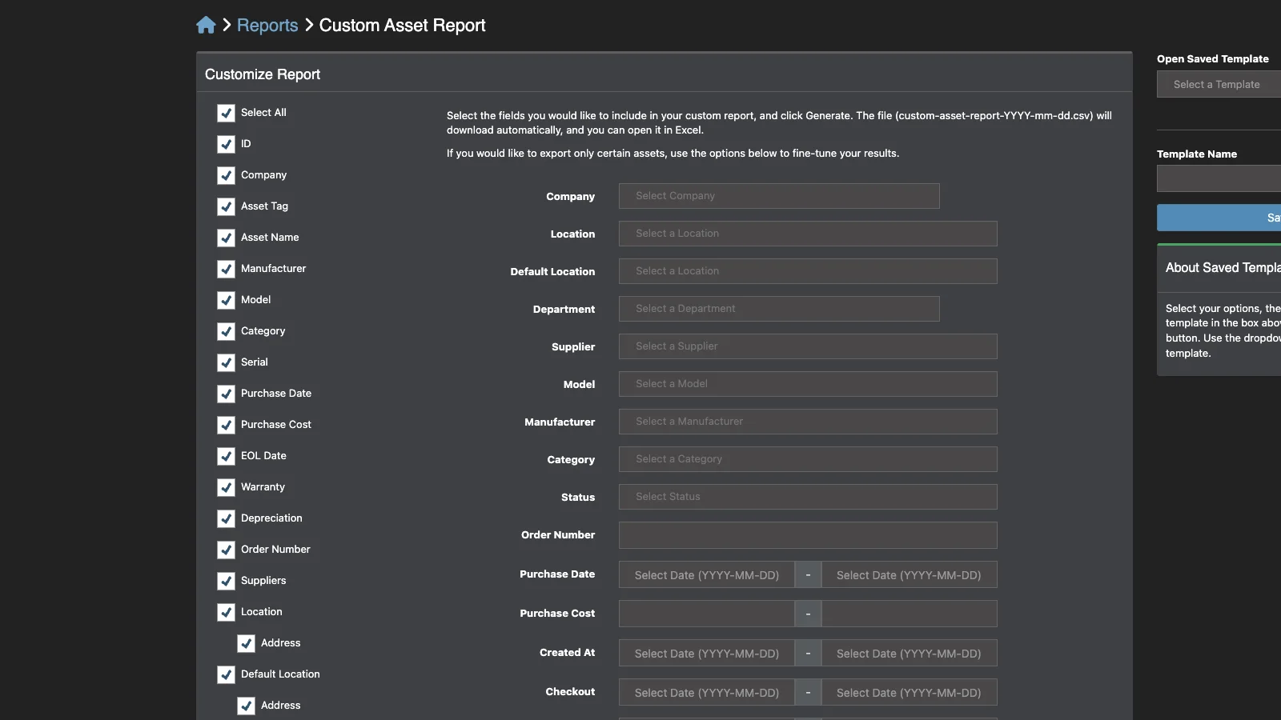Disable the Manufacturer field checkbox
This screenshot has height=720, width=1281.
click(x=226, y=269)
